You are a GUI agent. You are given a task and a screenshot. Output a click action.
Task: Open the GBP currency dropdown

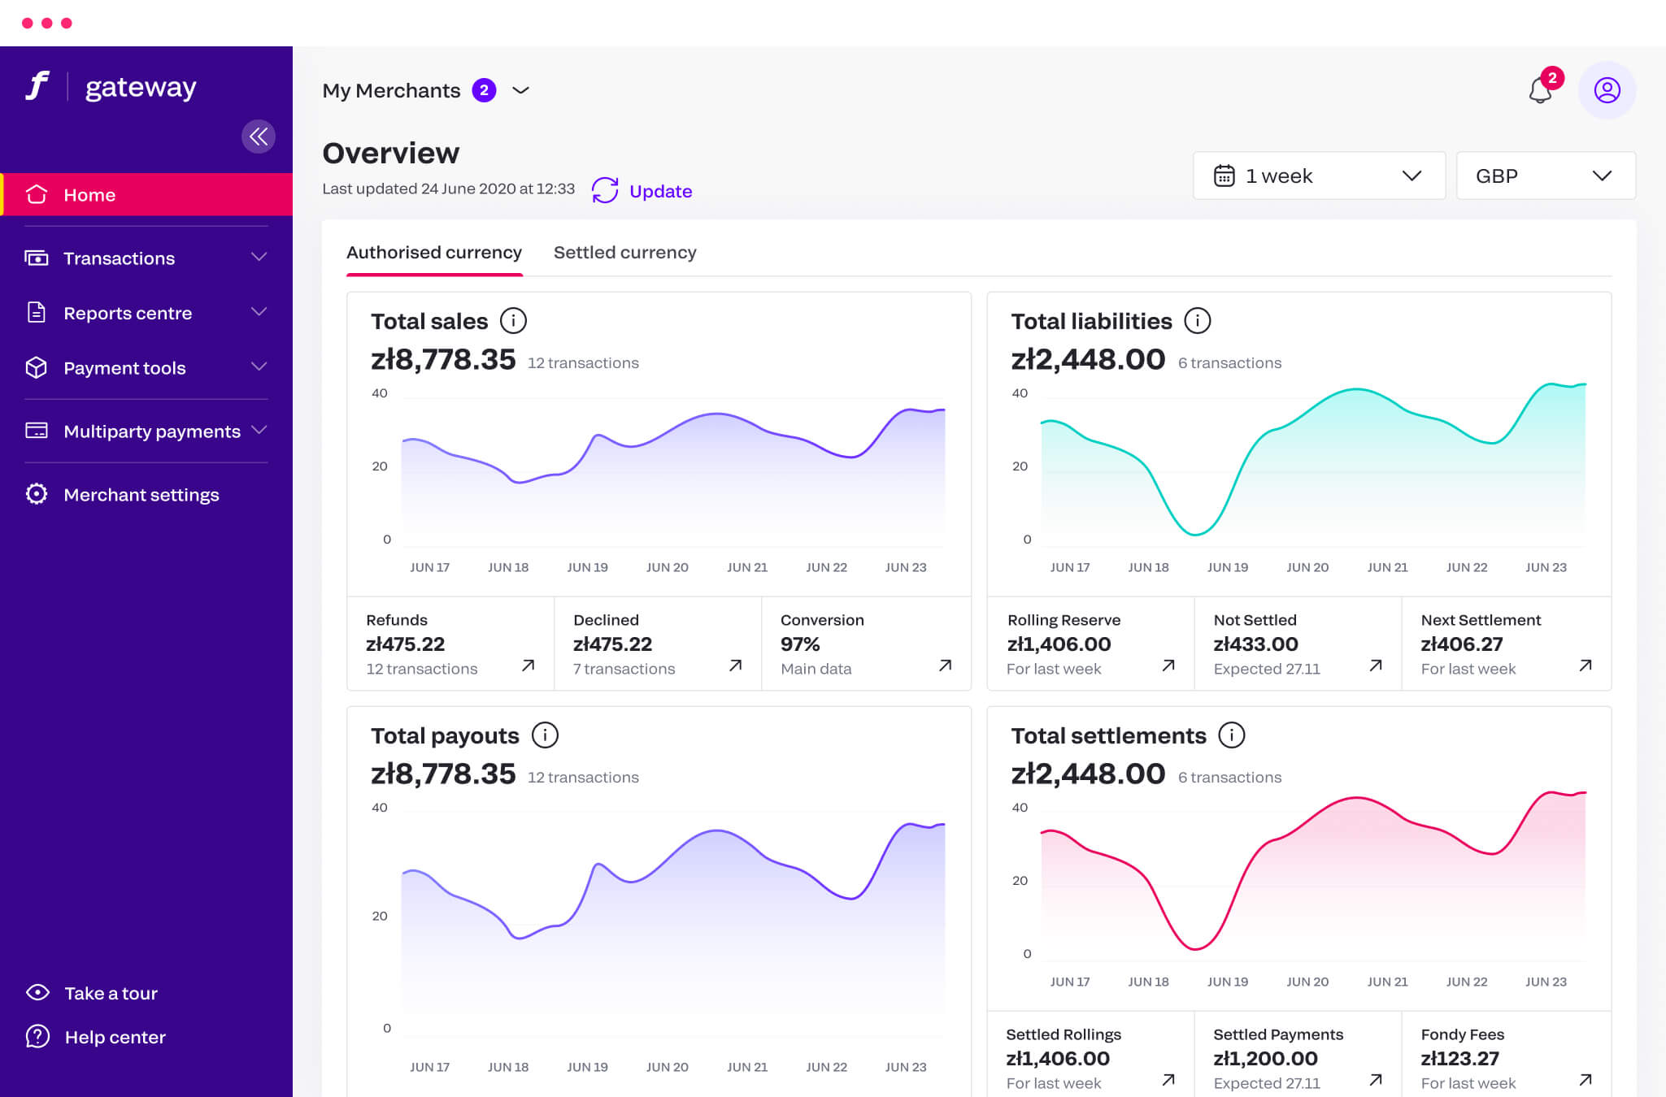point(1545,176)
